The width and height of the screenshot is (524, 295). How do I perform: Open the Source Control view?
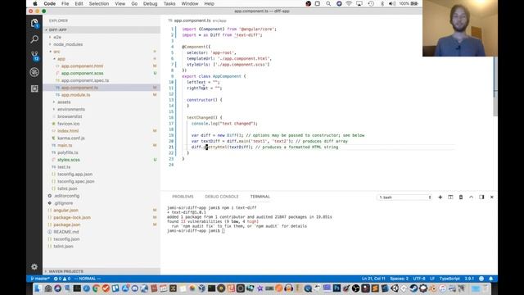[34, 56]
